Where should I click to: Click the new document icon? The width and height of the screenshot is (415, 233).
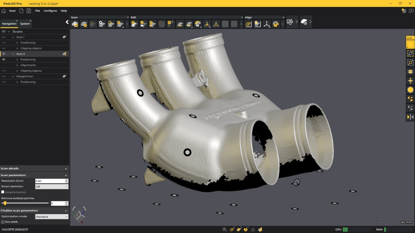point(21,11)
